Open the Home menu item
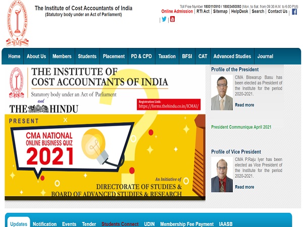This screenshot has width=303, height=227. 14,56
